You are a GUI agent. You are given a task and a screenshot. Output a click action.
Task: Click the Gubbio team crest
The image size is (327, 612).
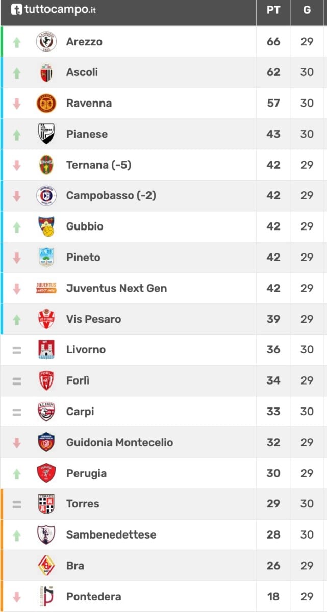(x=46, y=226)
